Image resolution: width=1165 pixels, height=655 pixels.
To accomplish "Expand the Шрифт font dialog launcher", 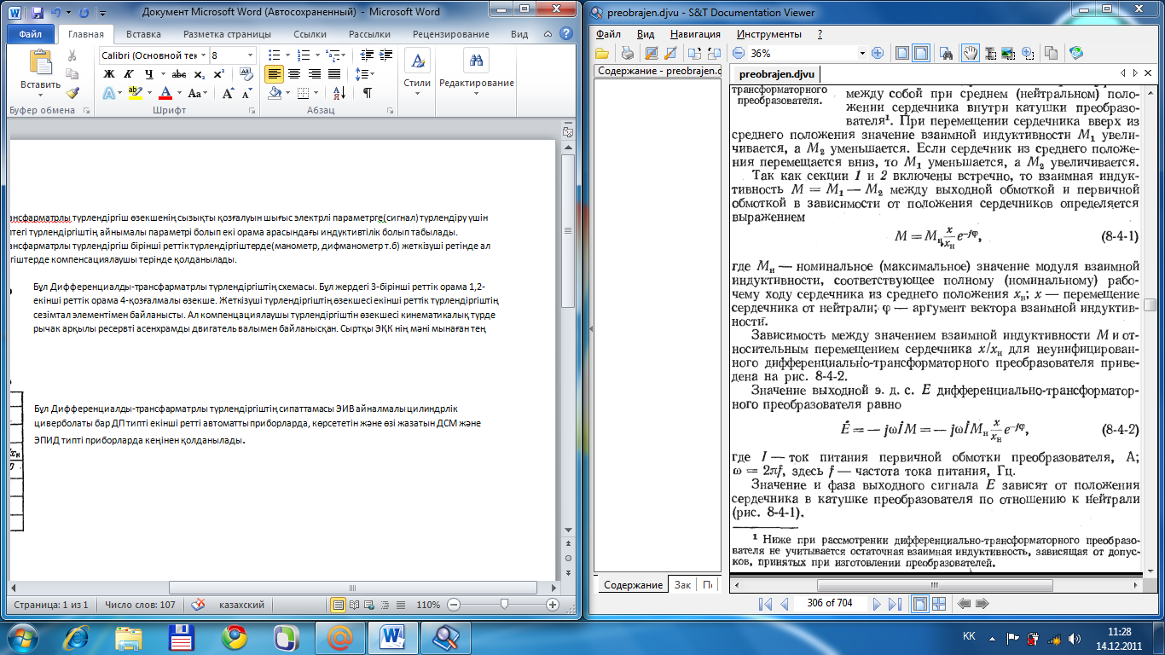I will click(x=251, y=111).
